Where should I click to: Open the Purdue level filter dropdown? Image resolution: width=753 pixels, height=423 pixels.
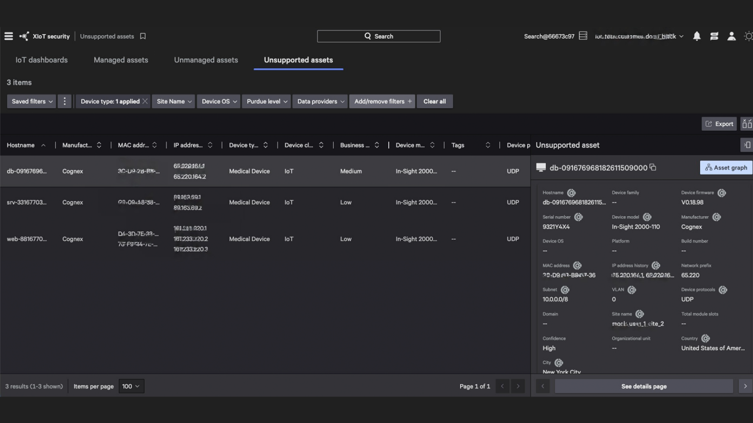267,101
